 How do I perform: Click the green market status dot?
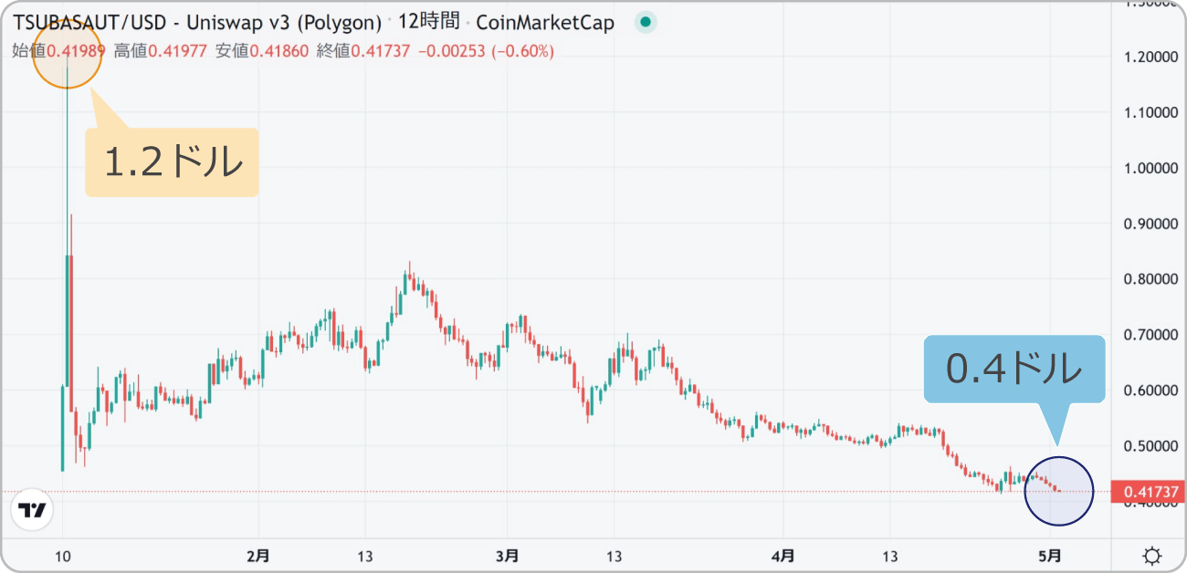[x=646, y=23]
